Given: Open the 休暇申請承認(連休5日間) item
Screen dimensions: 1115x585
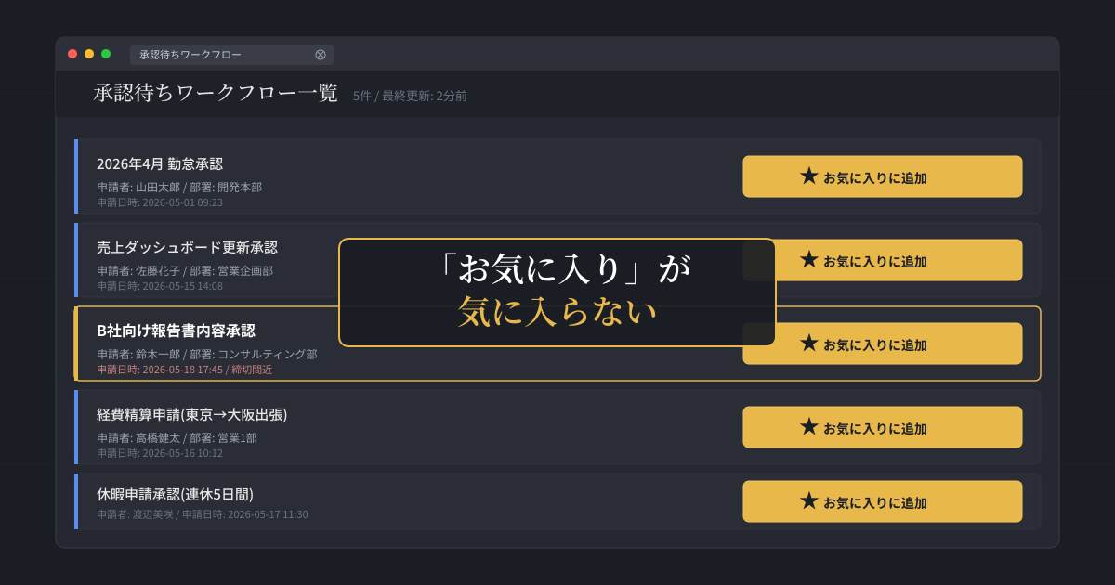Looking at the screenshot, I should point(175,494).
